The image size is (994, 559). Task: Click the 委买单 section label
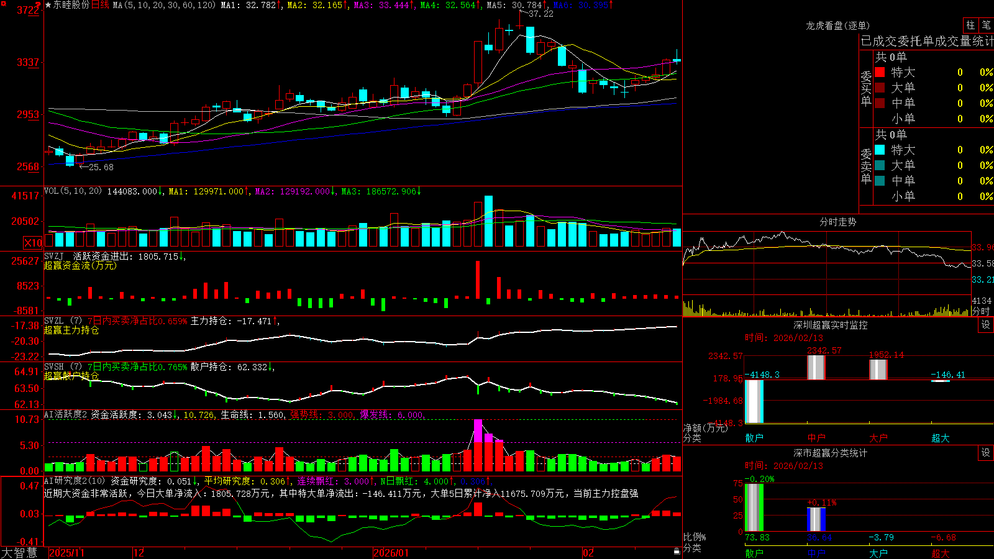(866, 88)
